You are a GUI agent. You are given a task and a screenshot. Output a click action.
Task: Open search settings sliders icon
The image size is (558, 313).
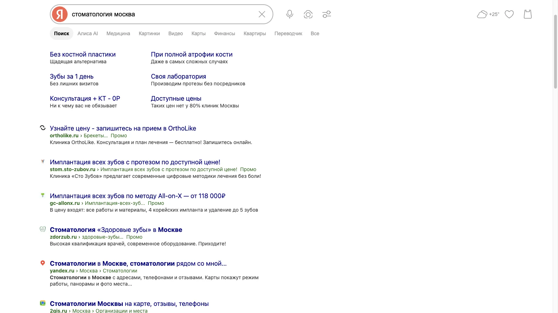(x=327, y=14)
